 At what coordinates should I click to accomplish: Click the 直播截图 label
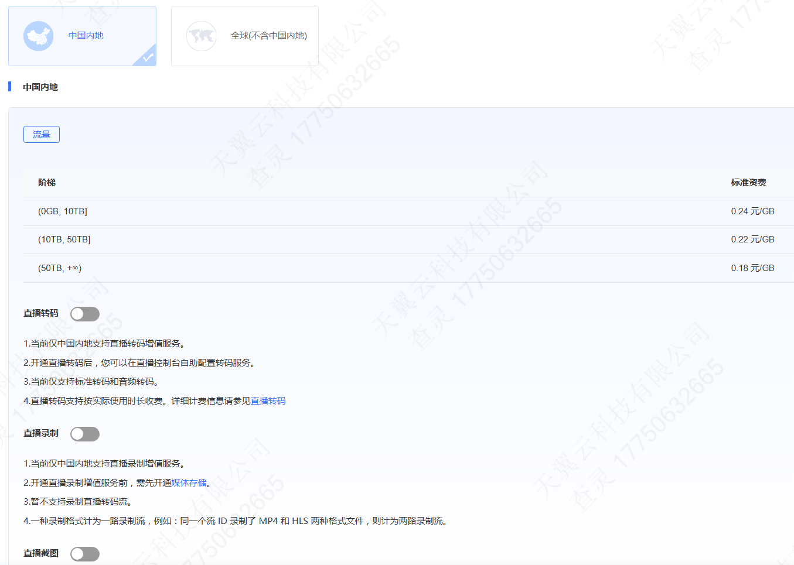[x=41, y=553]
